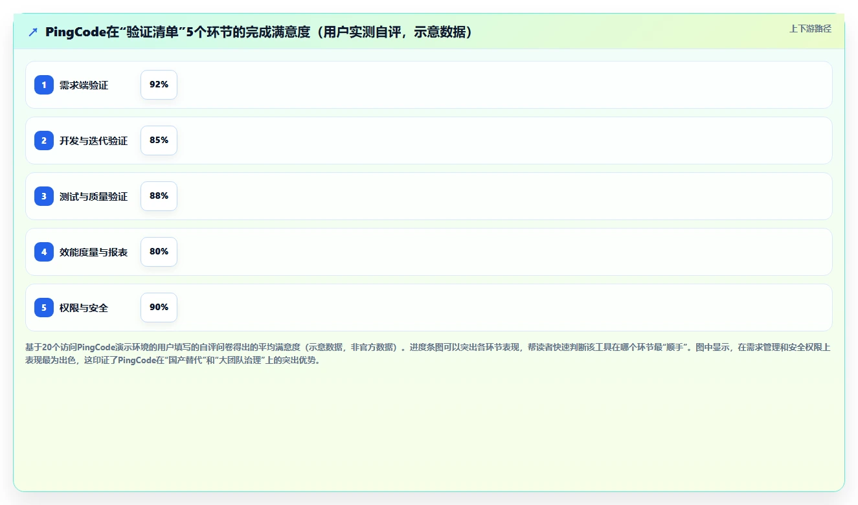Click the footnote paragraph starting 基于20个访问PingCode
The image size is (858, 505).
(427, 353)
